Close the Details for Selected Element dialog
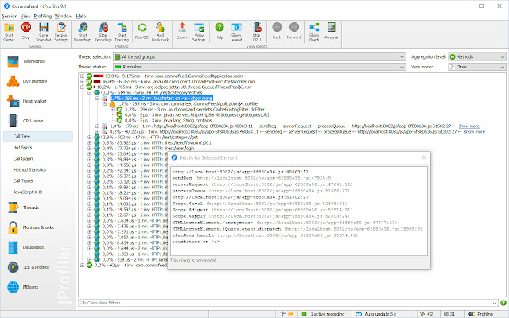 coord(424,157)
